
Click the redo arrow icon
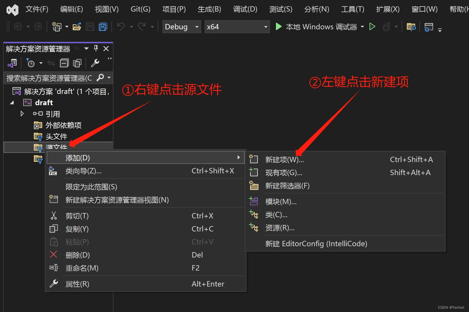click(x=142, y=27)
